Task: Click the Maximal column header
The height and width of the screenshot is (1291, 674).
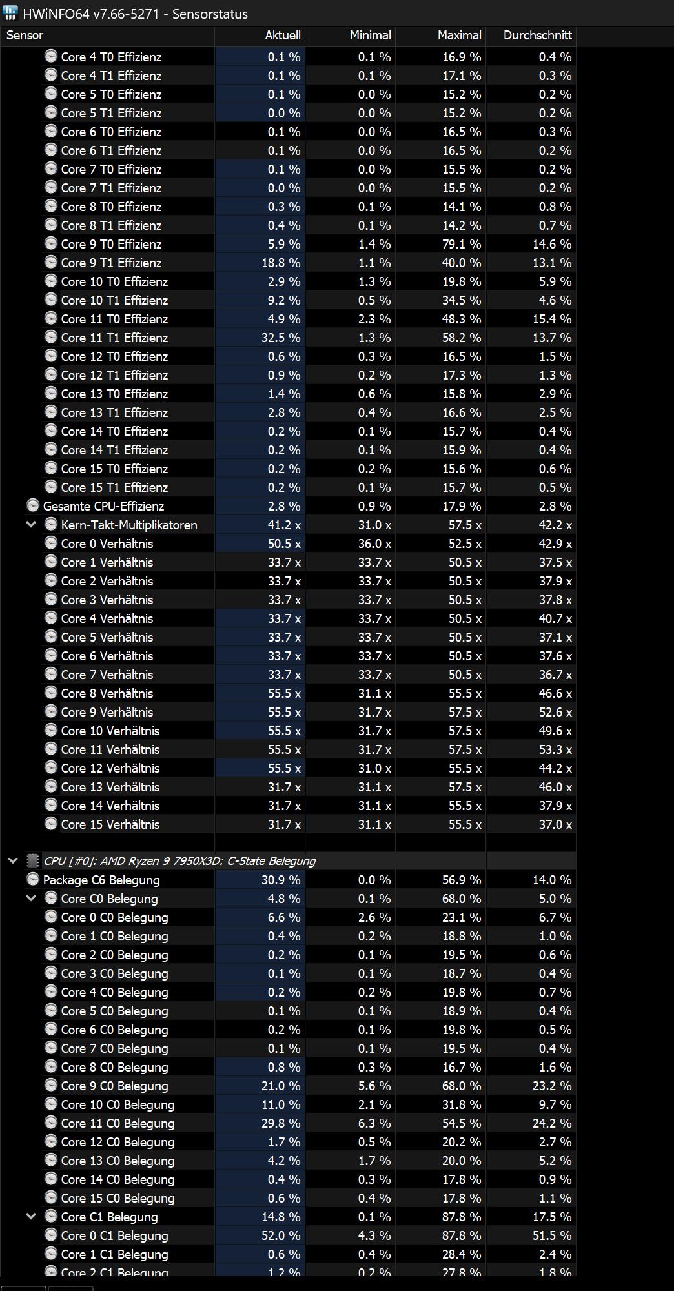Action: tap(440, 36)
